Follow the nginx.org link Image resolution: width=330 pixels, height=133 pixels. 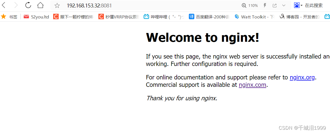point(302,77)
